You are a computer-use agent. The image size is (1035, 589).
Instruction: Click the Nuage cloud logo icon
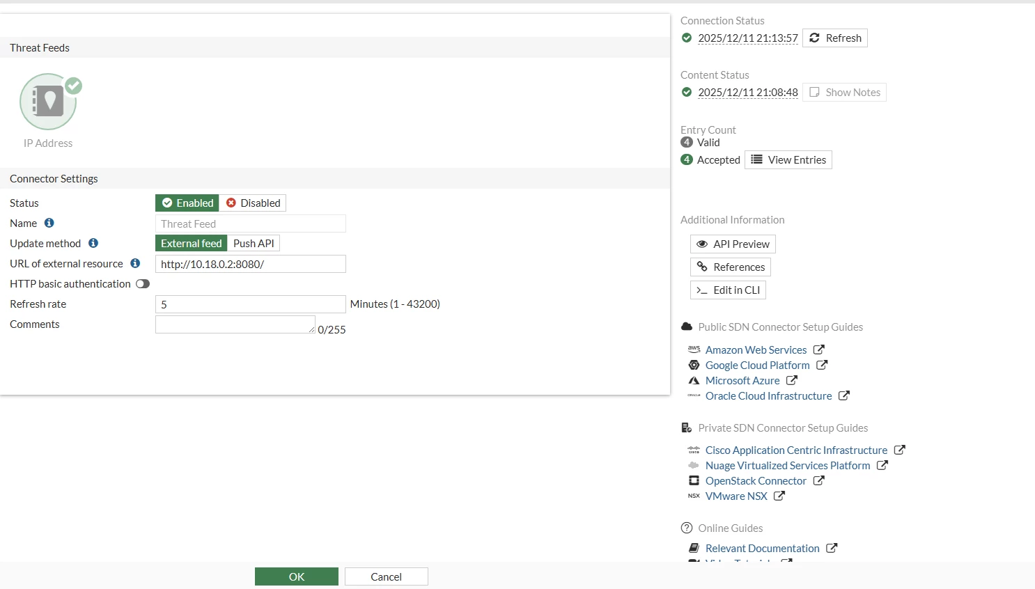tap(694, 465)
